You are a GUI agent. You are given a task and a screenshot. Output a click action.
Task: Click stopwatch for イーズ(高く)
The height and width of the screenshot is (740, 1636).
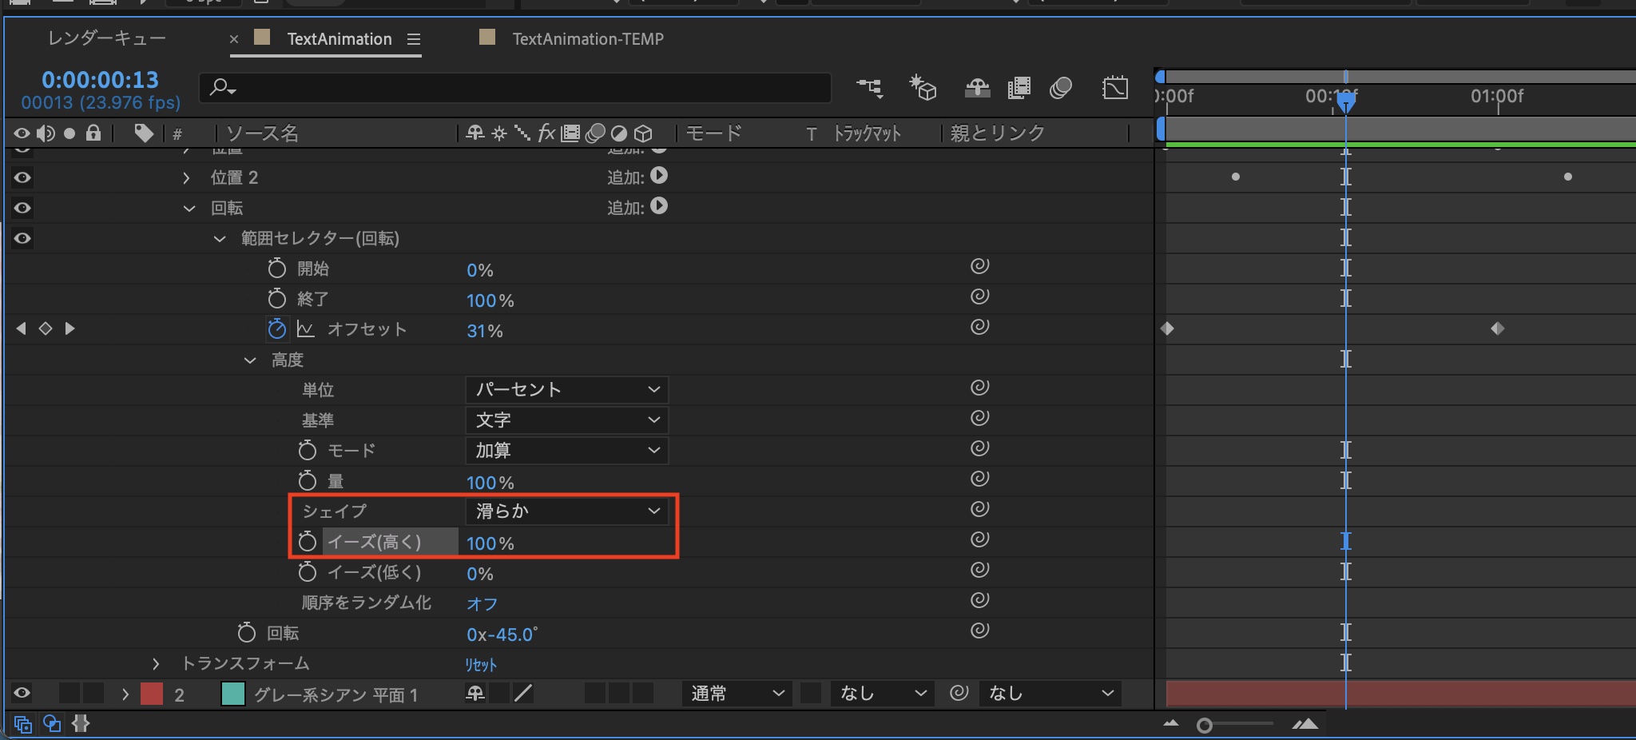coord(308,541)
